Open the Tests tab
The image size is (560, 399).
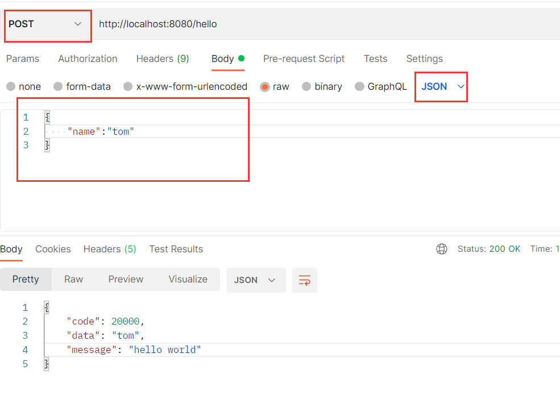(375, 59)
